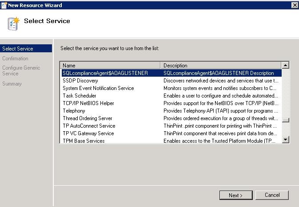
Task: Open the Confirmation wizard step
Action: (x=15, y=59)
